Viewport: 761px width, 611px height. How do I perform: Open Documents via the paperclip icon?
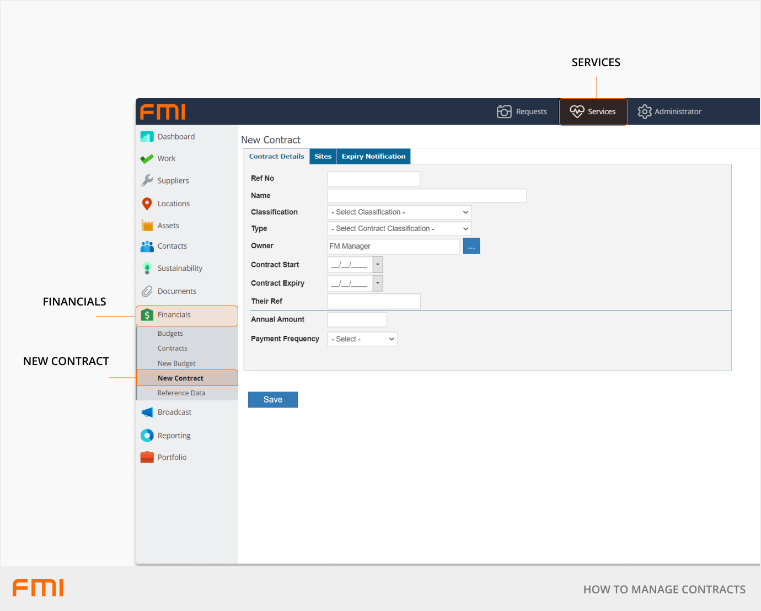pyautogui.click(x=147, y=291)
